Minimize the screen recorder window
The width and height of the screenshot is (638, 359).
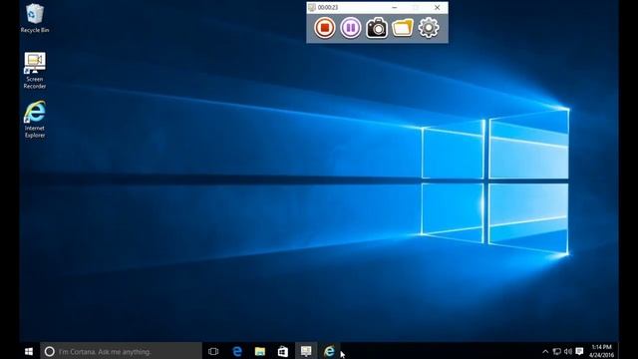tap(395, 7)
